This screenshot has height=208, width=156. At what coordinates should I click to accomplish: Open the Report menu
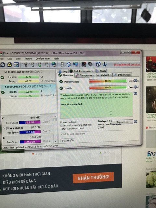click(x=28, y=58)
